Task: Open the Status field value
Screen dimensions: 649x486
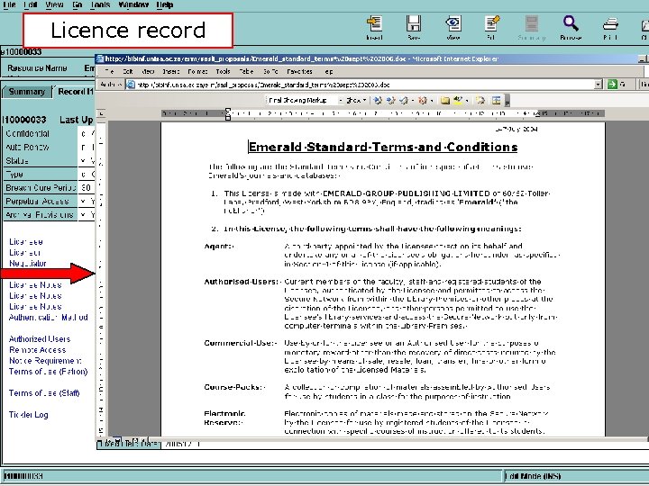Action: [87, 160]
